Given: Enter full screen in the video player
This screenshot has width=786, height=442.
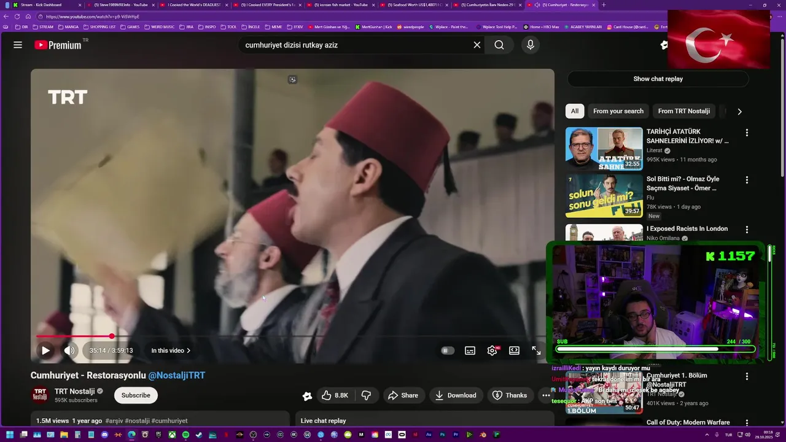Looking at the screenshot, I should tap(536, 351).
